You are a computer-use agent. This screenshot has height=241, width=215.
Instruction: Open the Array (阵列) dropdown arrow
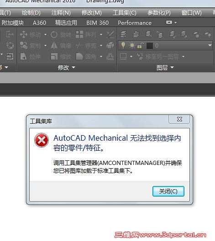click(x=101, y=34)
